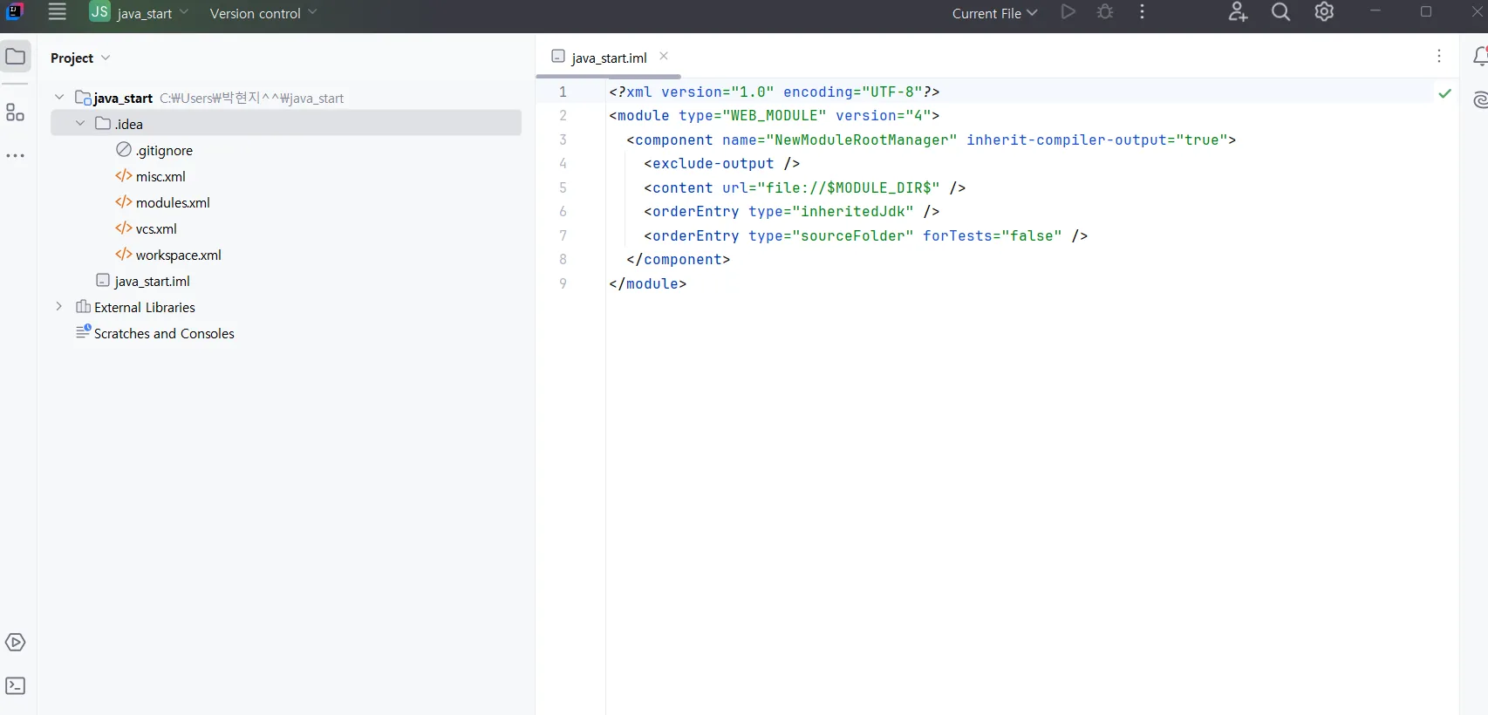Click the NewModuleRootManager component line

tap(932, 140)
